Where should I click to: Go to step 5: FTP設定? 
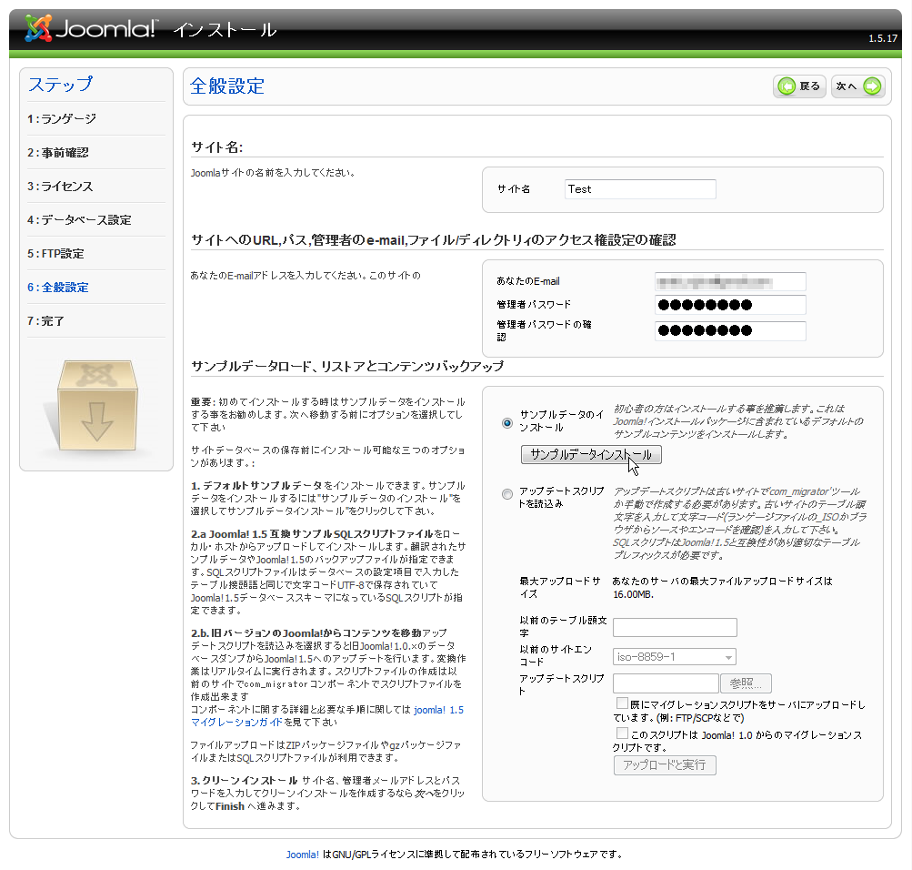[55, 254]
